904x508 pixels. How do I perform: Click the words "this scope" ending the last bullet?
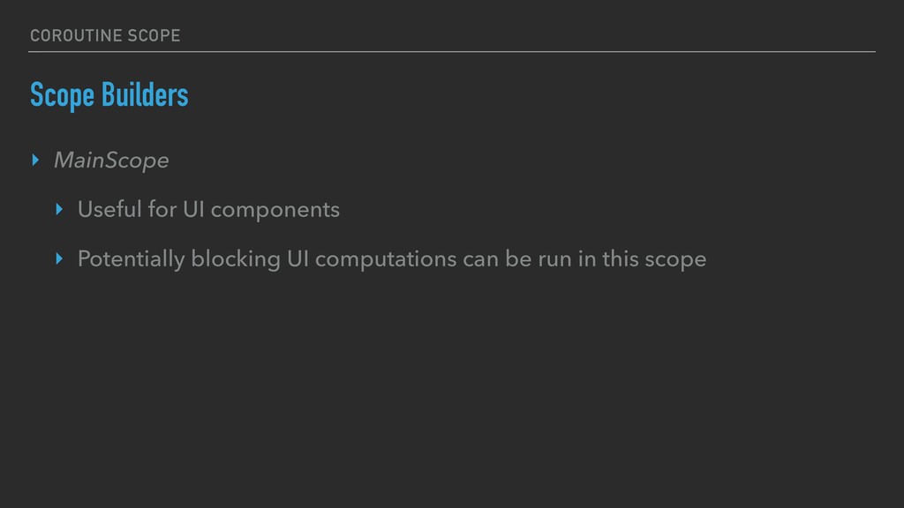[662, 259]
